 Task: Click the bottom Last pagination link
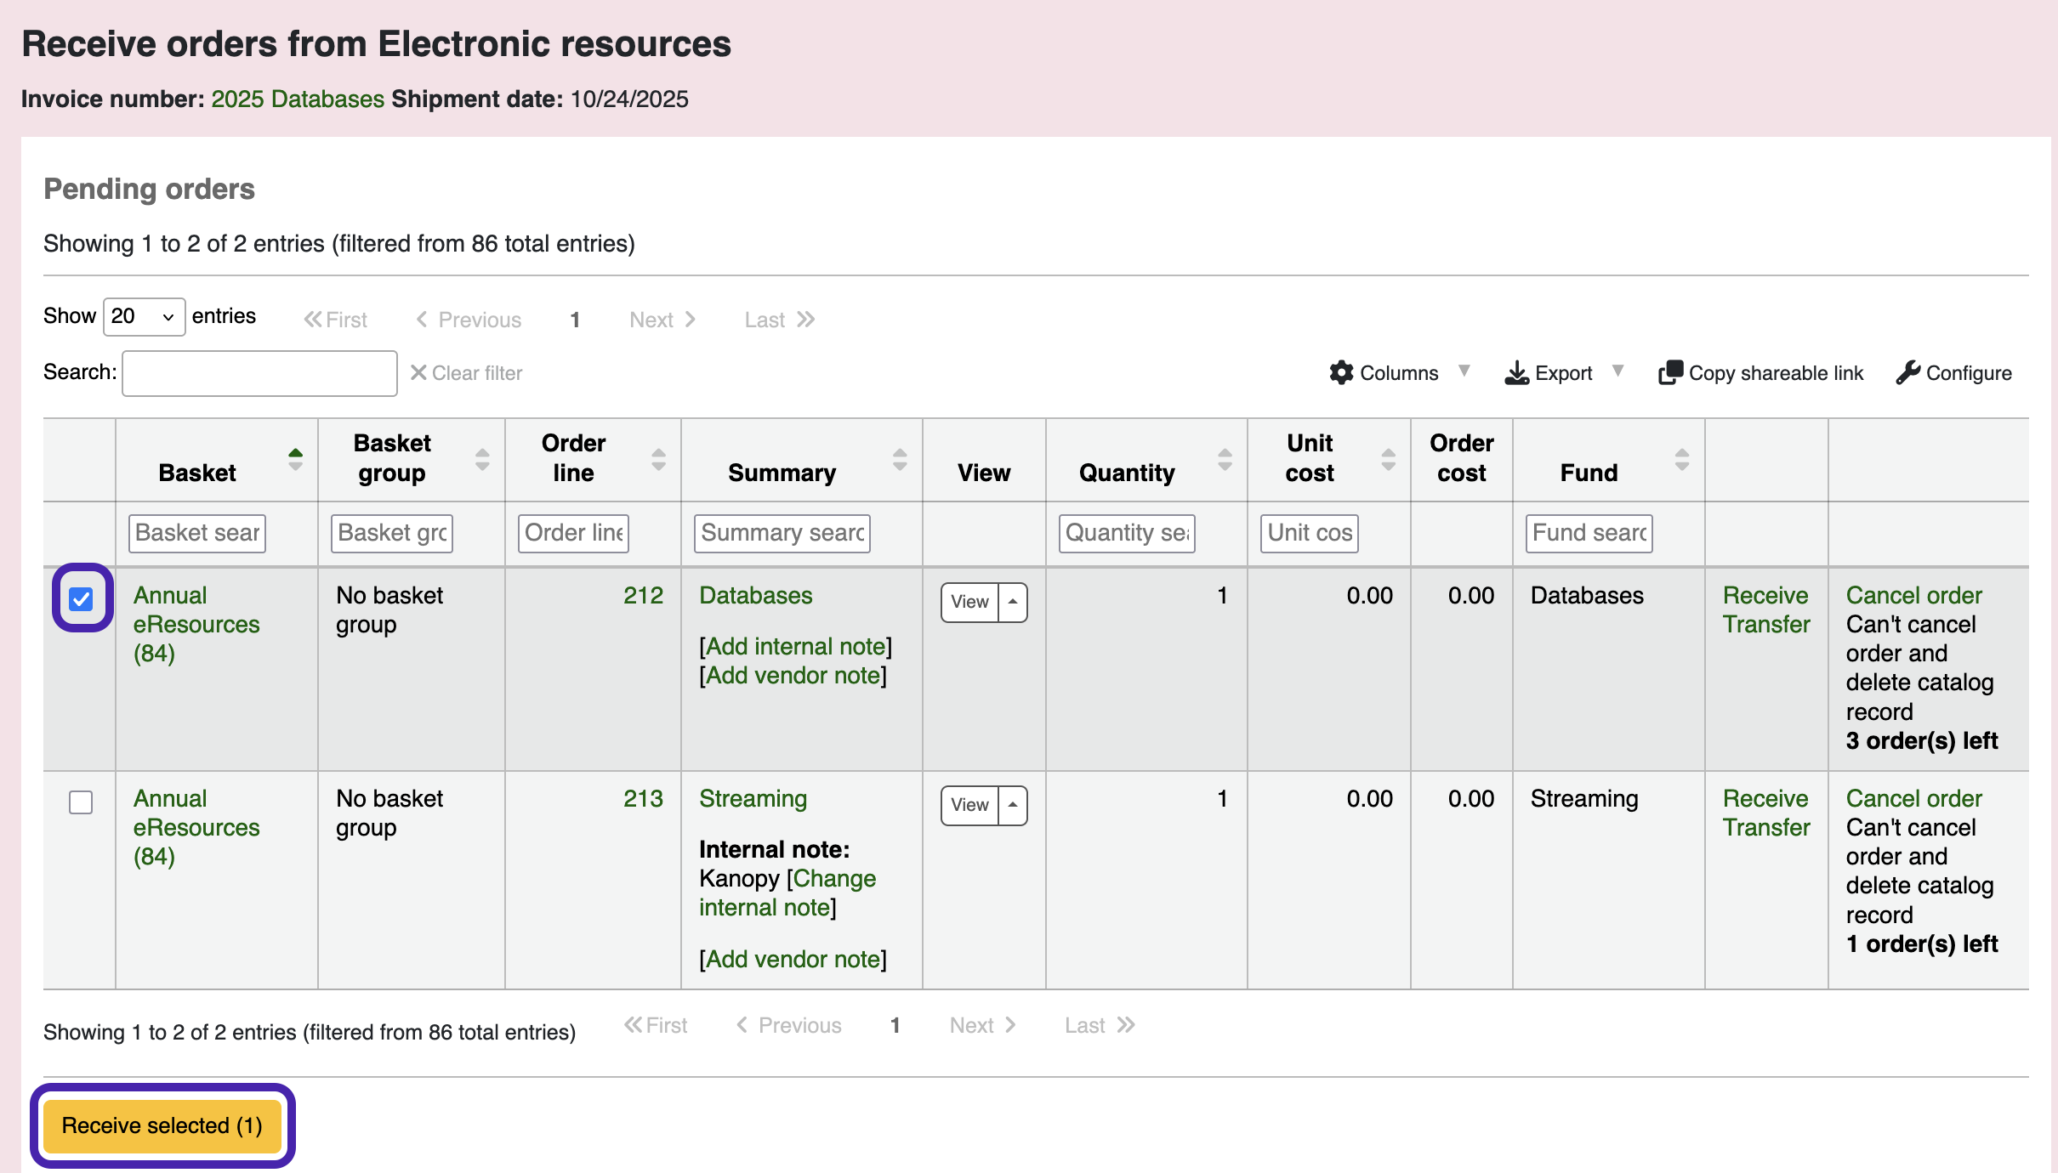(x=1099, y=1025)
